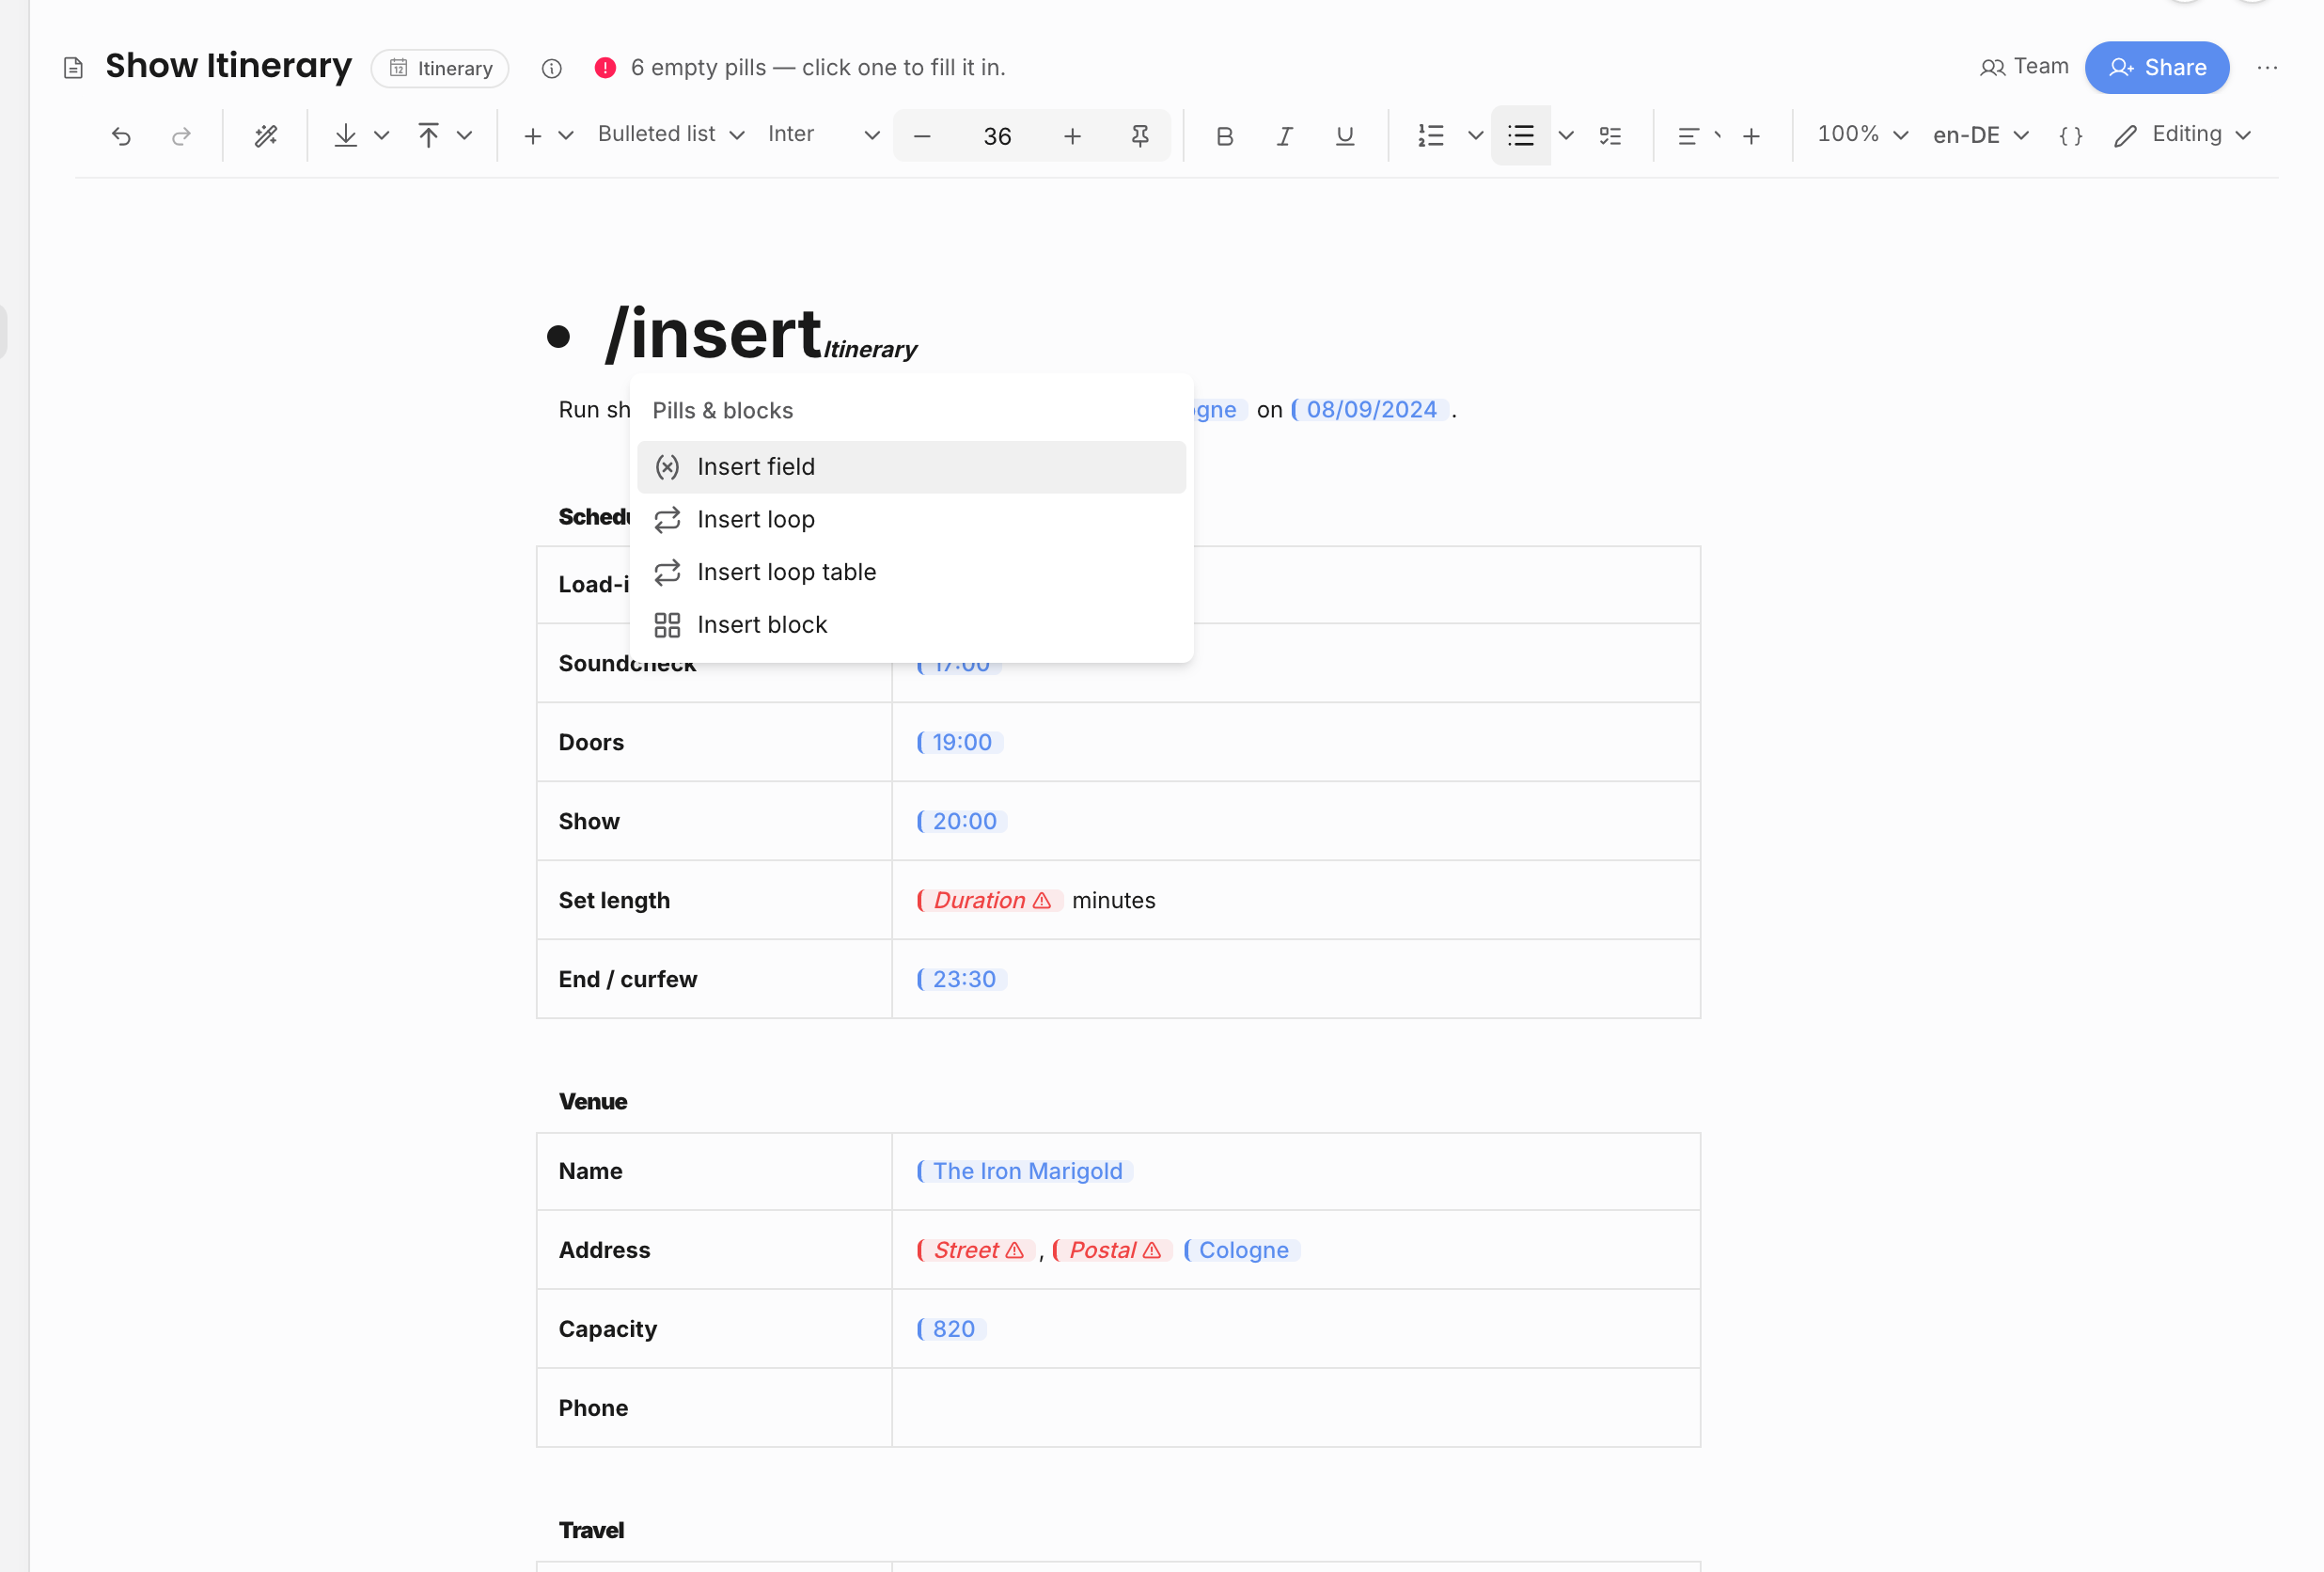Toggle the numbered list button
Viewport: 2324px width, 1572px height.
1431,135
